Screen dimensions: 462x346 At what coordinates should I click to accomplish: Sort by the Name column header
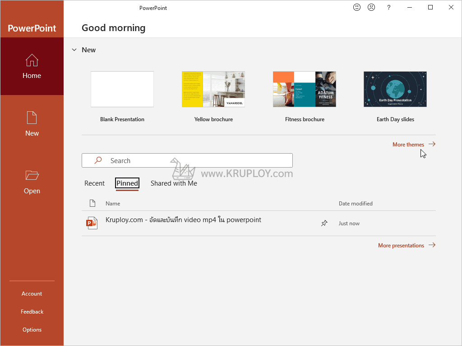(x=112, y=203)
